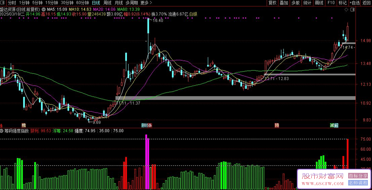
Task: Click the tall magenta bar in the indicator panel
Action: (x=146, y=162)
